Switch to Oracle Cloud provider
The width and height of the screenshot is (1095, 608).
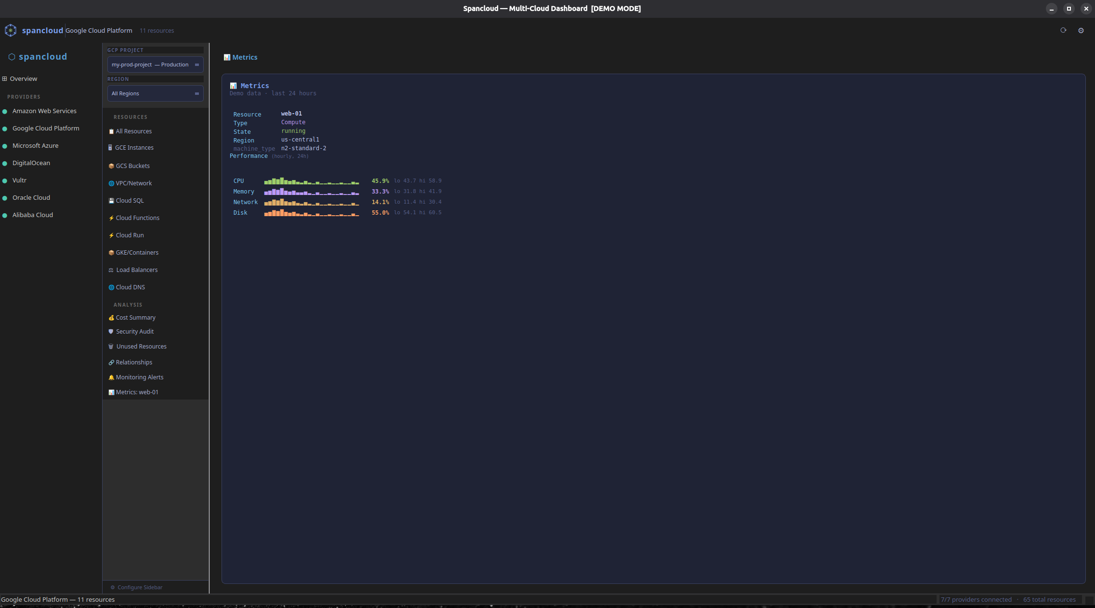coord(31,198)
